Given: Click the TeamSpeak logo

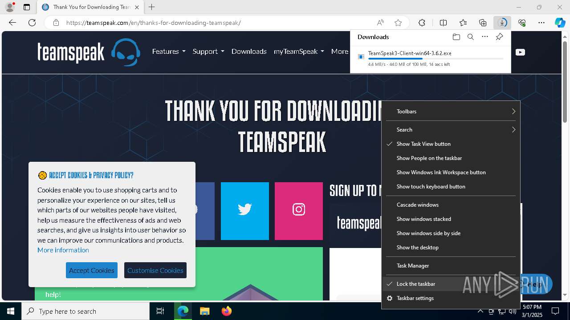Looking at the screenshot, I should [x=89, y=52].
